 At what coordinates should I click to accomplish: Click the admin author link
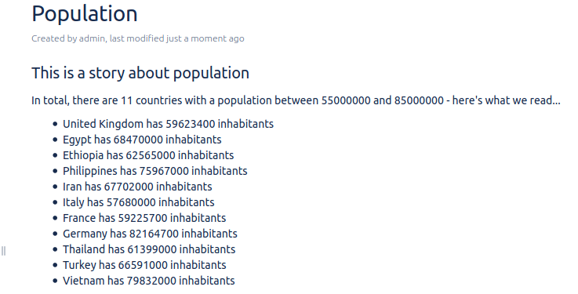(x=92, y=38)
